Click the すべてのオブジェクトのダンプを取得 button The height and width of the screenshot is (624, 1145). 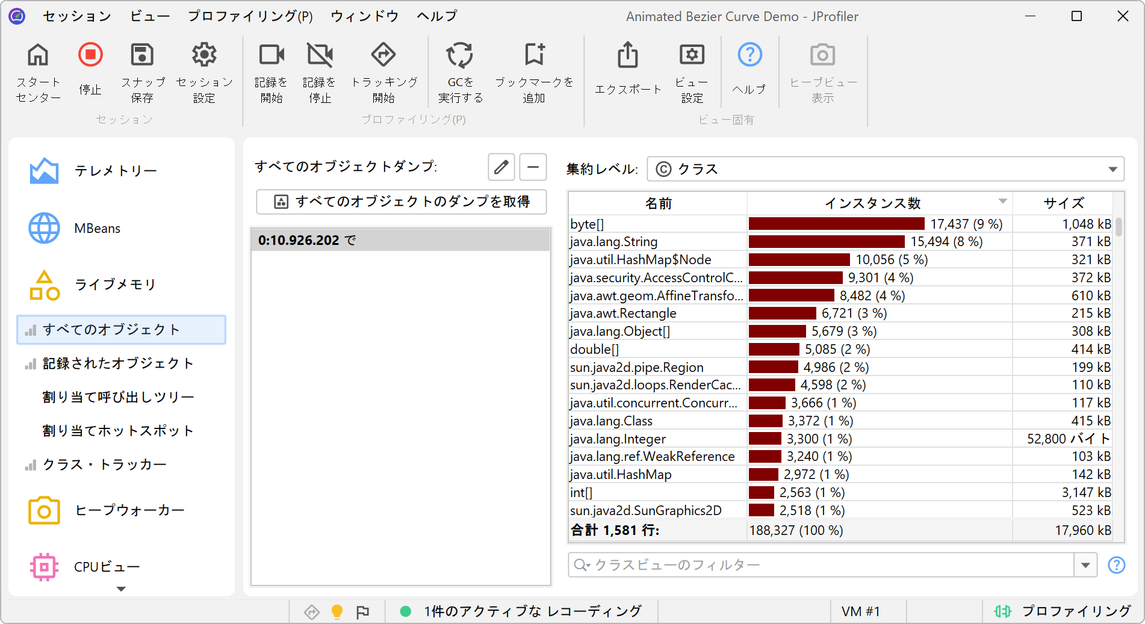(402, 202)
